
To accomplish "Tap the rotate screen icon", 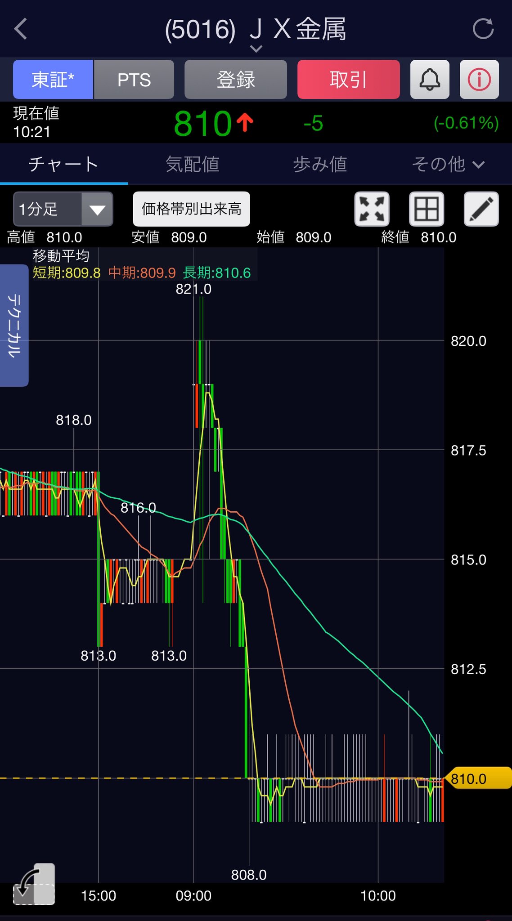I will tap(34, 884).
